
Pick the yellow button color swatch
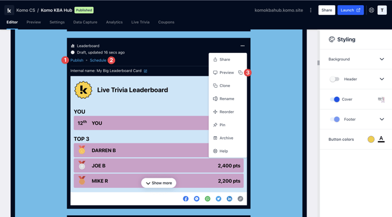[371, 139]
